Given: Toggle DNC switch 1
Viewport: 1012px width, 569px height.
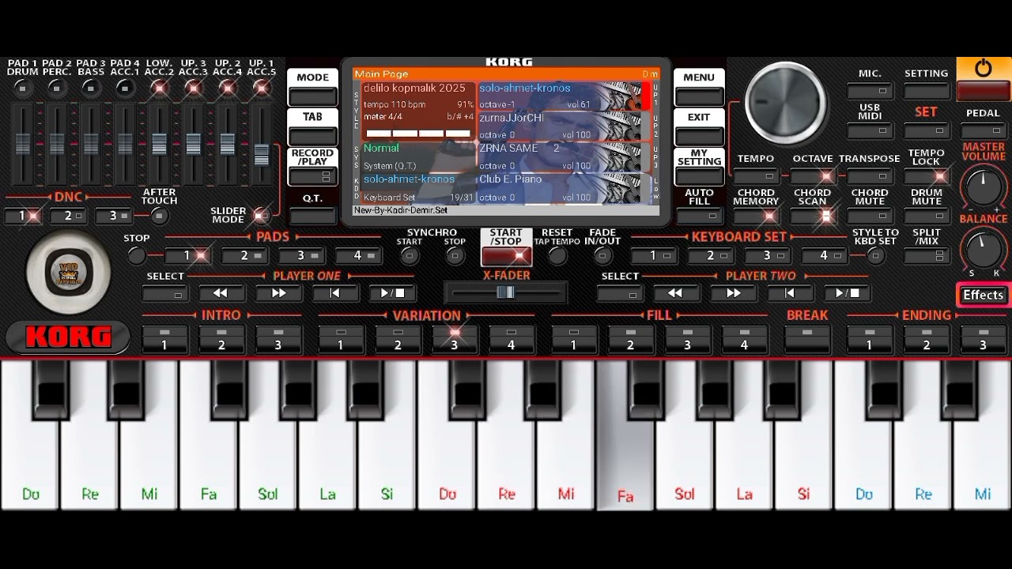Looking at the screenshot, I should [23, 216].
